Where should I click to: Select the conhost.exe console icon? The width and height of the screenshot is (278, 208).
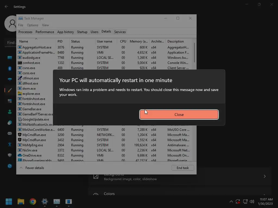[20, 63]
